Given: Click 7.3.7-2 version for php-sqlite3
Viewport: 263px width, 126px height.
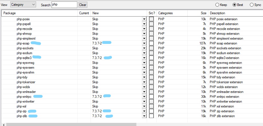Looking at the screenshot, I should pos(97,58).
